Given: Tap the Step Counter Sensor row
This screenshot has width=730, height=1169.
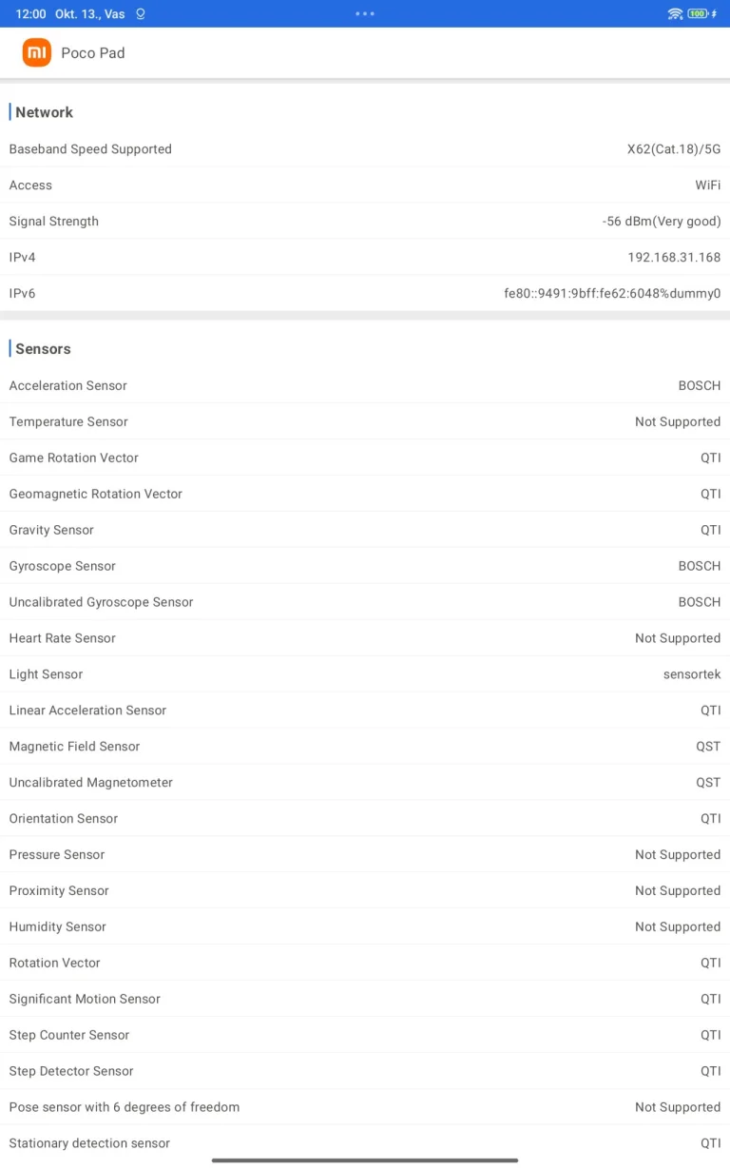Looking at the screenshot, I should 365,1035.
